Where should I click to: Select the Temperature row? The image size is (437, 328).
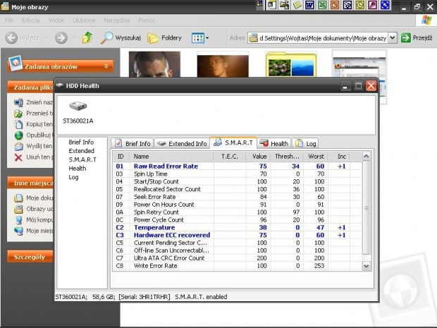(238, 228)
